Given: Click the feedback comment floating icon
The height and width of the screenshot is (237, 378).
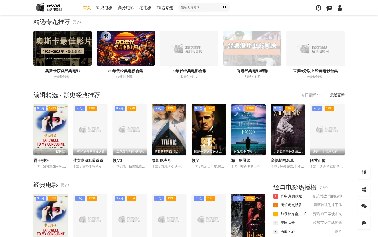Looking at the screenshot, I should tap(364, 223).
